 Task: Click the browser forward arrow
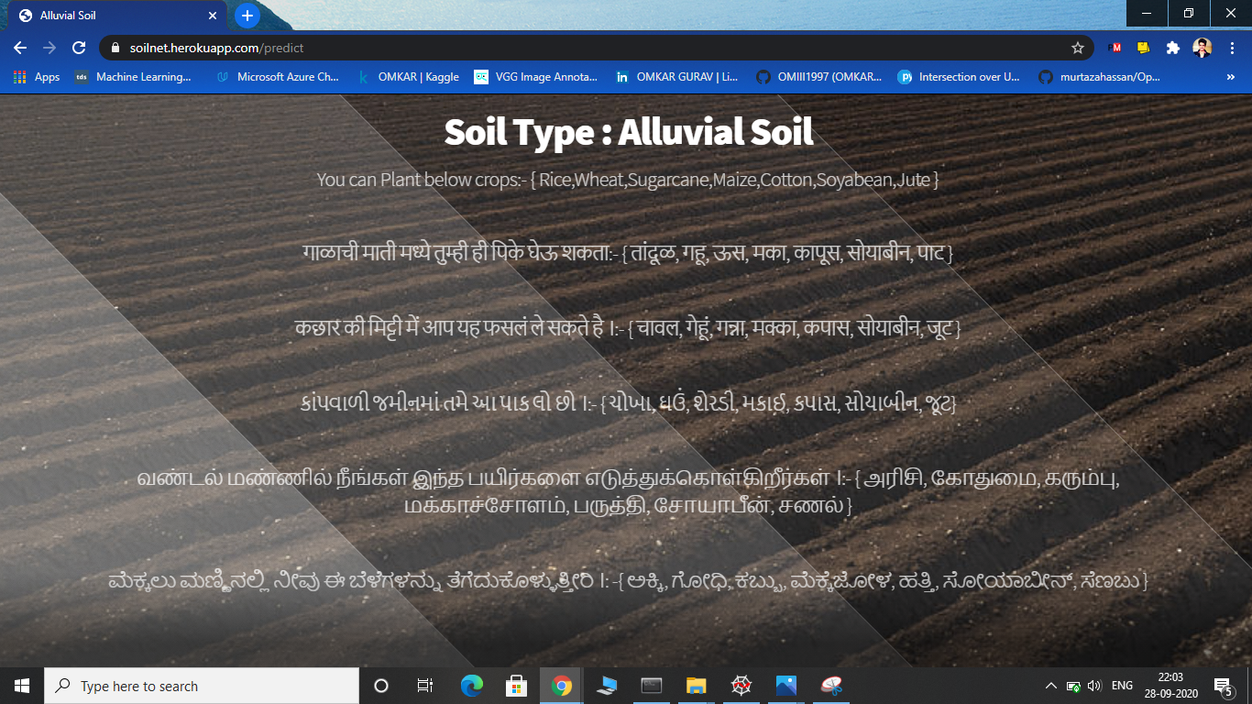point(49,48)
